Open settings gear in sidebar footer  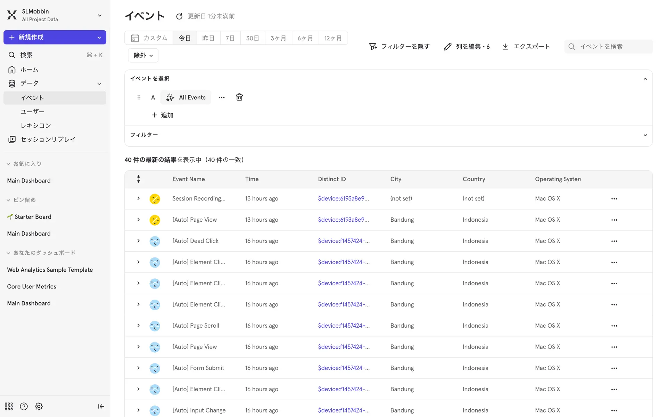[x=39, y=406]
